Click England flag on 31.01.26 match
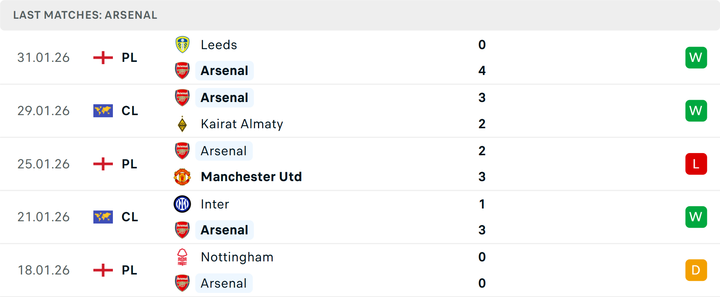720x297 pixels. [103, 58]
